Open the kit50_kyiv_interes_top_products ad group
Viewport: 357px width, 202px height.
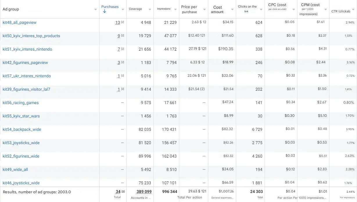(31, 36)
